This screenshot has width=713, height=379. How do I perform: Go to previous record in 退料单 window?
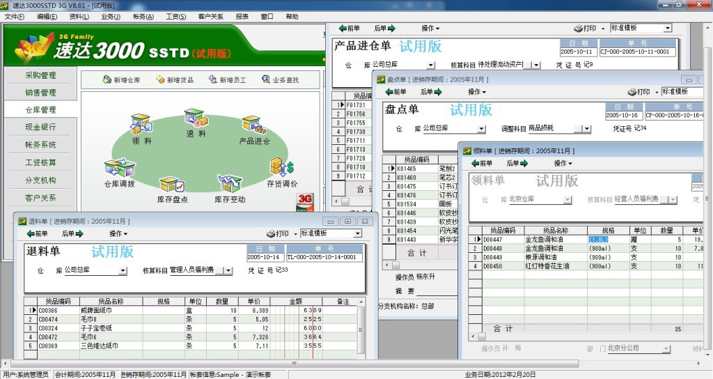(38, 233)
